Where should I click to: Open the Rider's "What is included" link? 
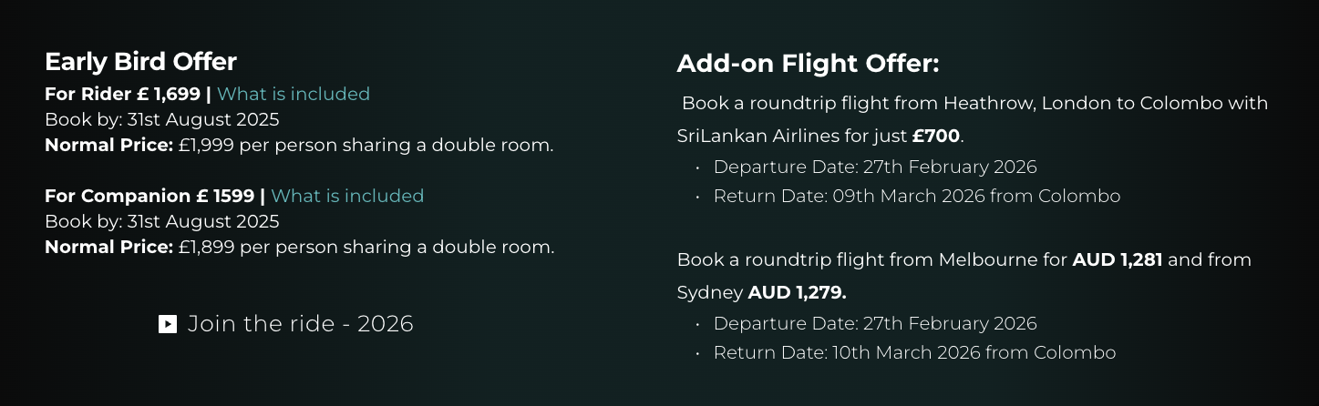coord(294,94)
